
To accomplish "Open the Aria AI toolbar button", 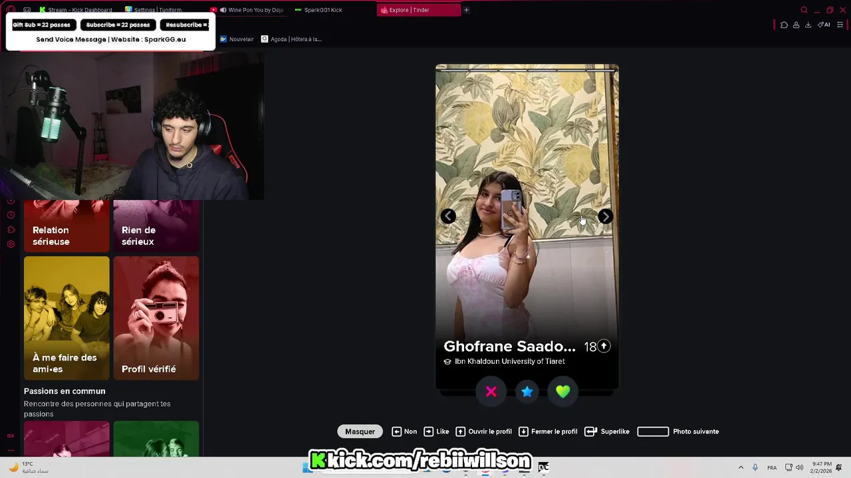I will pos(824,25).
